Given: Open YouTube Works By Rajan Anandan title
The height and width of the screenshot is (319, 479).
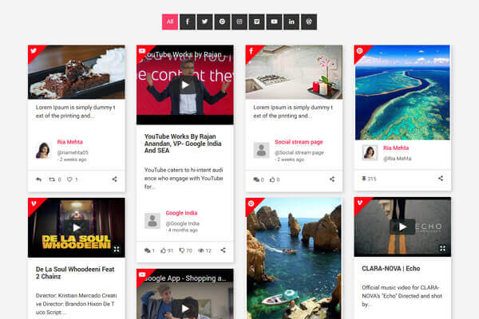Looking at the screenshot, I should pyautogui.click(x=183, y=144).
